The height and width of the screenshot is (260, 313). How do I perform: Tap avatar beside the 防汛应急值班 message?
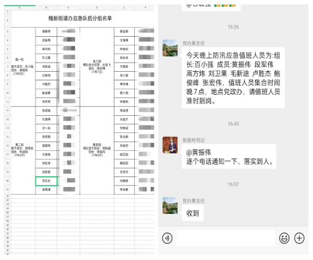170,48
